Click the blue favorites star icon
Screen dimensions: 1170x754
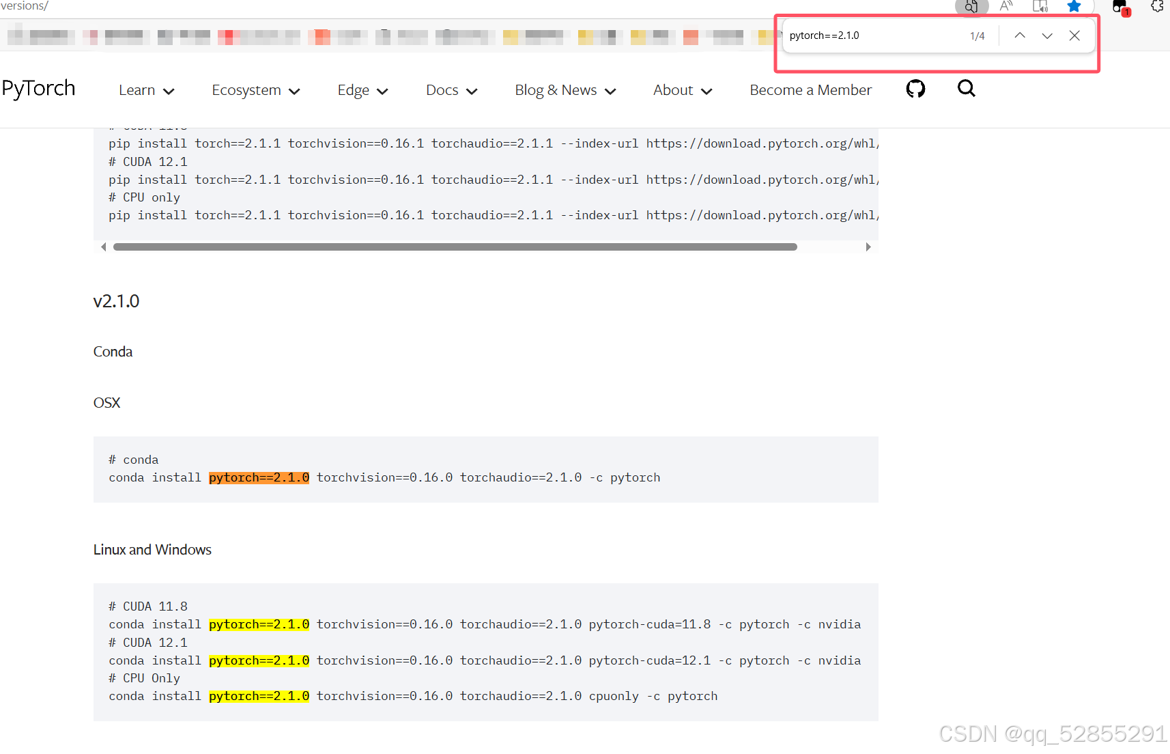[1074, 6]
